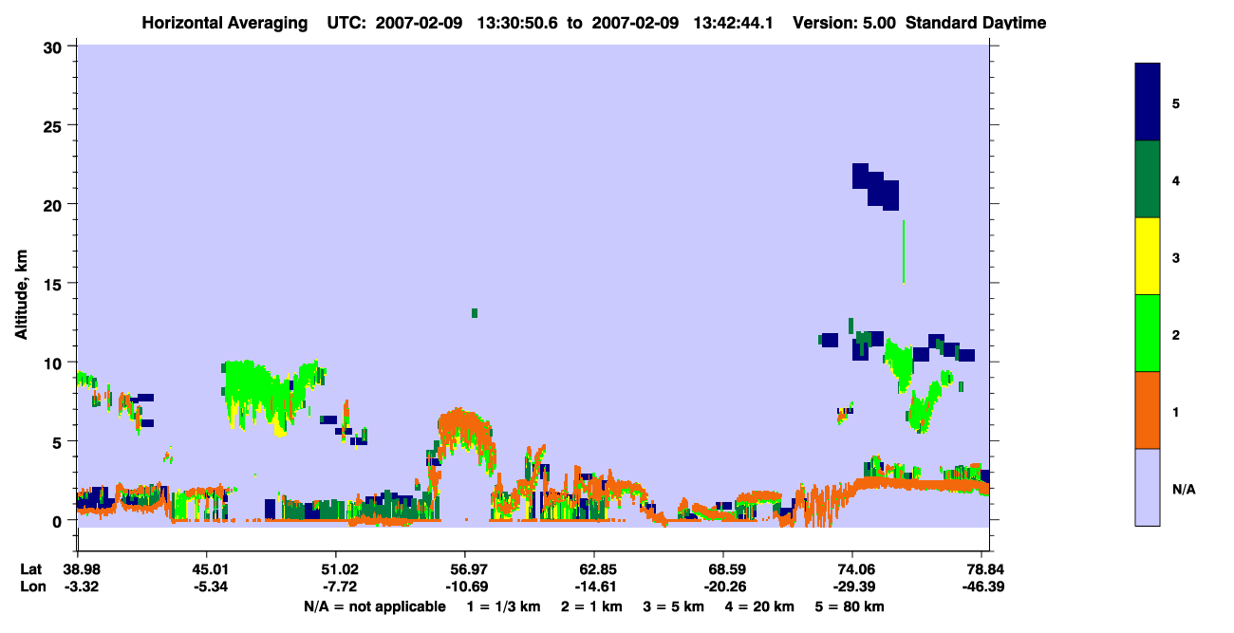Click the 'N/A = not applicable' legend text

pos(375,606)
